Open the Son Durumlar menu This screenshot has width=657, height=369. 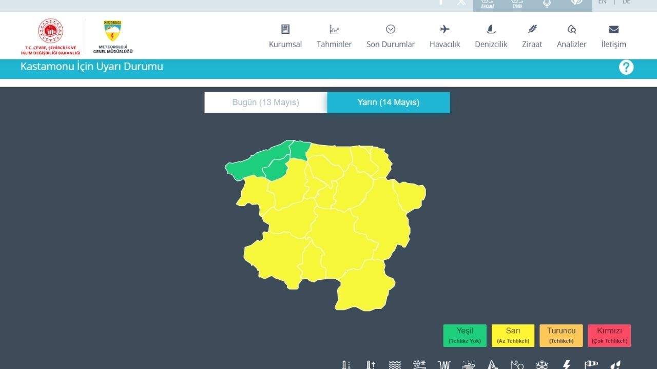click(x=391, y=36)
